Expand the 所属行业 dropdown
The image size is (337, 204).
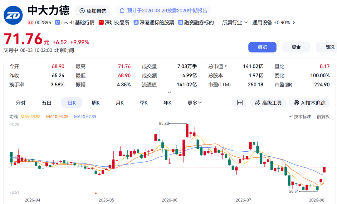(235, 22)
